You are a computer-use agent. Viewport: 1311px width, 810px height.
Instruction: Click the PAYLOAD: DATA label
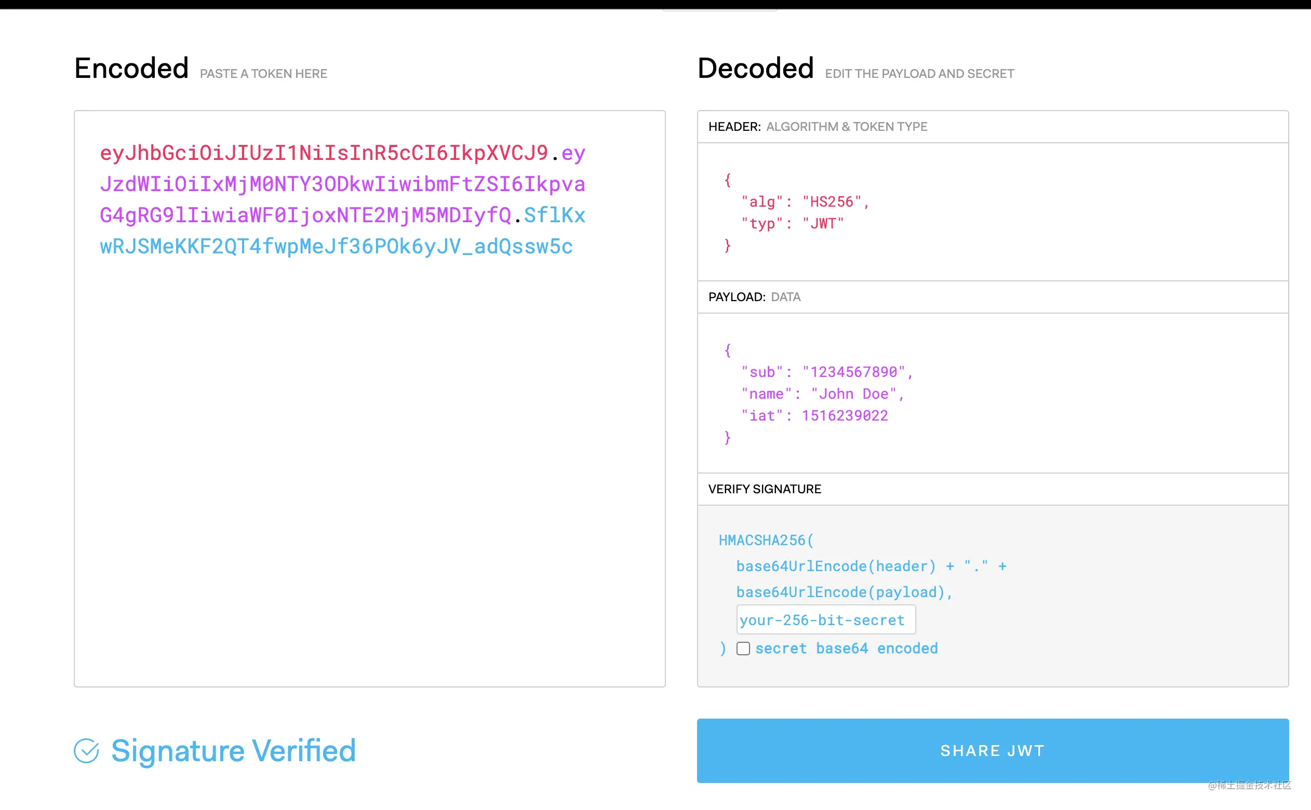coord(754,297)
